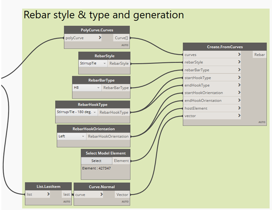
Task: Select the group title Rebar style & type
Action: click(x=104, y=15)
